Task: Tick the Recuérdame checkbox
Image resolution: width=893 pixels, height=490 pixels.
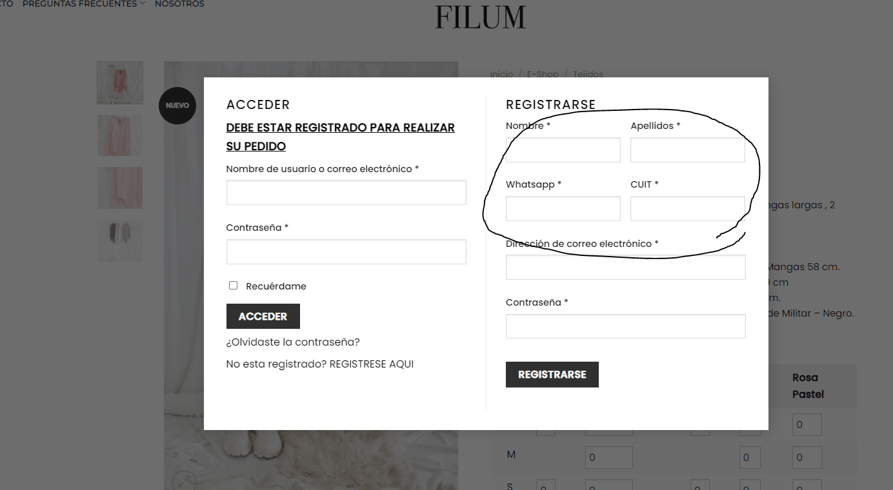Action: coord(233,285)
